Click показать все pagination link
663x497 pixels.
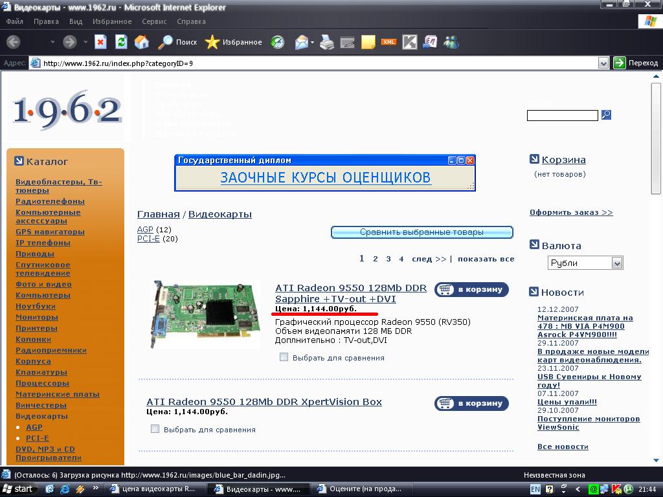coord(486,259)
